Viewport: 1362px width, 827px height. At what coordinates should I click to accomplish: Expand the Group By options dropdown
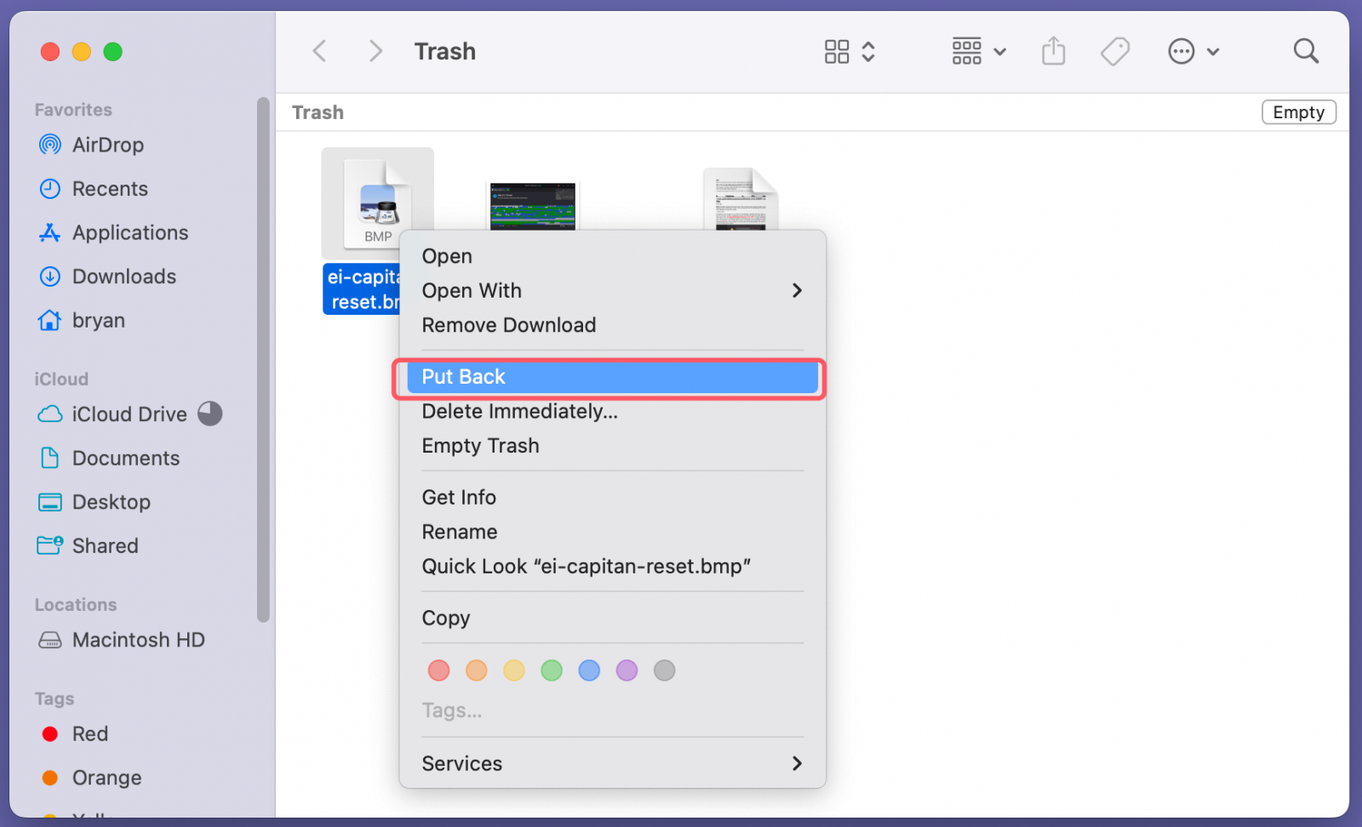click(x=978, y=52)
